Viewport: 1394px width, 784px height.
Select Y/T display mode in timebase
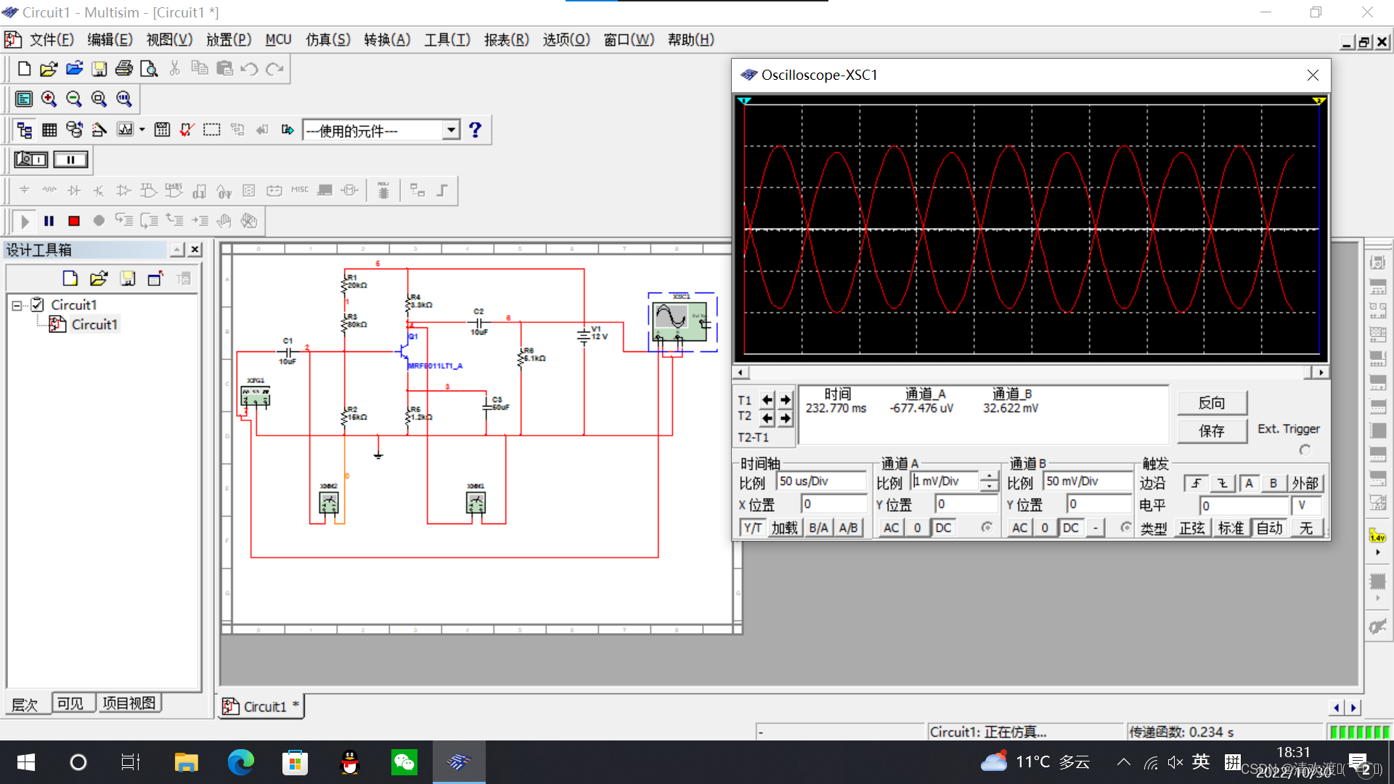(x=753, y=528)
